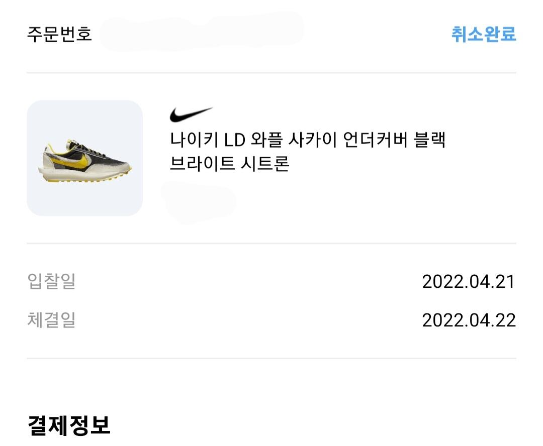The image size is (543, 446).
Task: Tap the word 언더커버 in the title
Action: pos(371,140)
